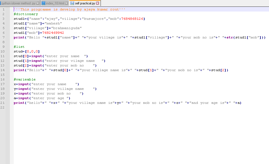Click the #varieable comment line
Viewport: 269px width, 164px height.
(x=25, y=79)
